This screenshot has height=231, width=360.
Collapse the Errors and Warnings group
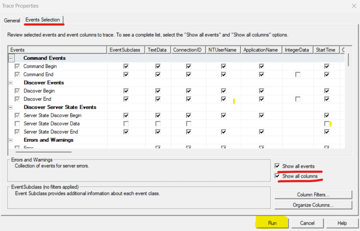point(11,140)
